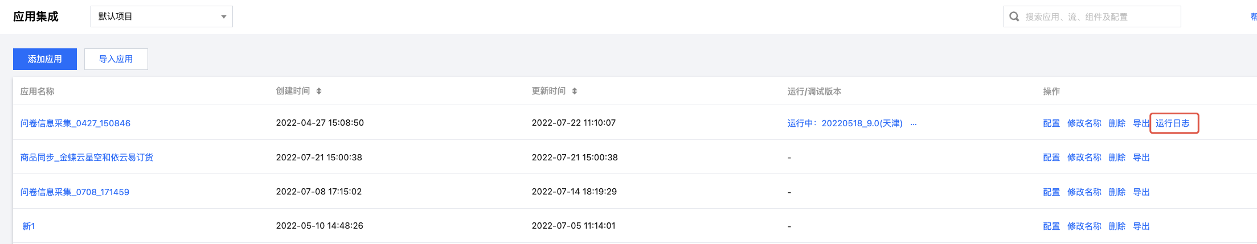This screenshot has height=244, width=1257.
Task: Open the 新1 application
Action: (28, 226)
